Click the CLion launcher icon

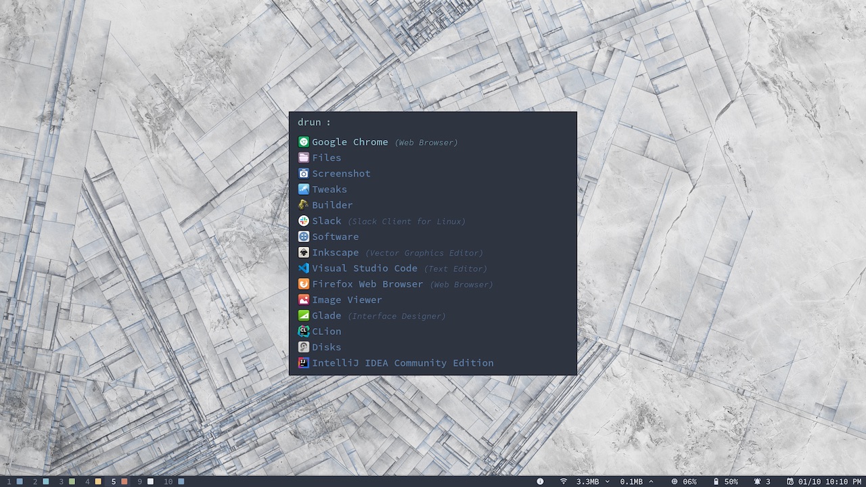click(303, 331)
